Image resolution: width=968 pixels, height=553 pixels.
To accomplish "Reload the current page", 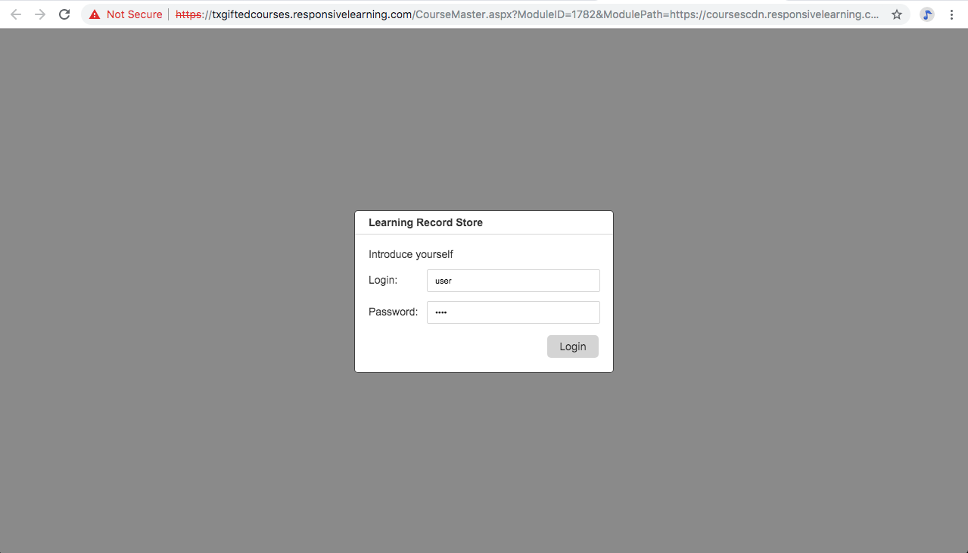I will [64, 14].
